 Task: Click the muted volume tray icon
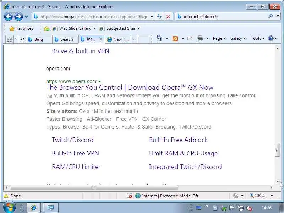(x=250, y=208)
